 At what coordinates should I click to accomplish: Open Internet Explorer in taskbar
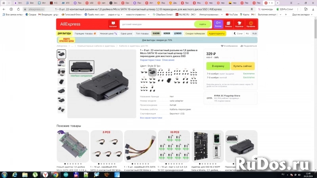pyautogui.click(x=15, y=175)
